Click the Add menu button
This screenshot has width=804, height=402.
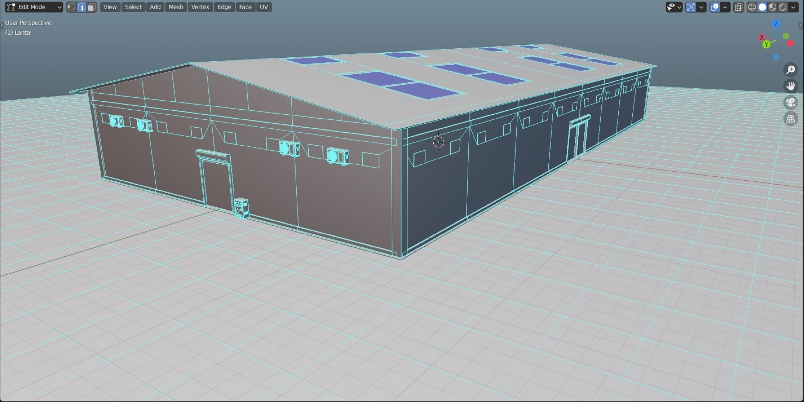tap(155, 7)
